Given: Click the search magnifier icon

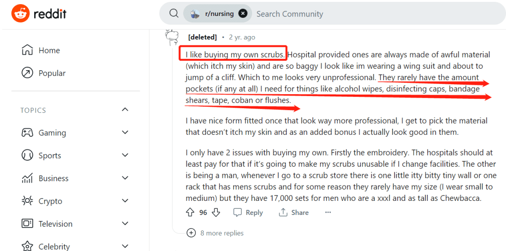Looking at the screenshot, I should [x=174, y=14].
